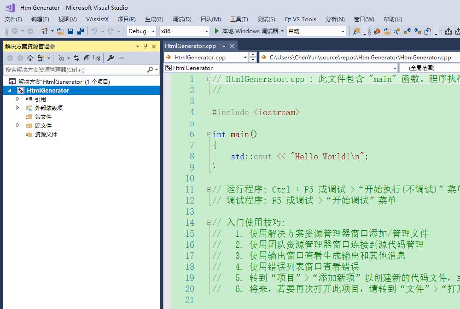
Task: Collapse the main function code block
Action: point(209,134)
